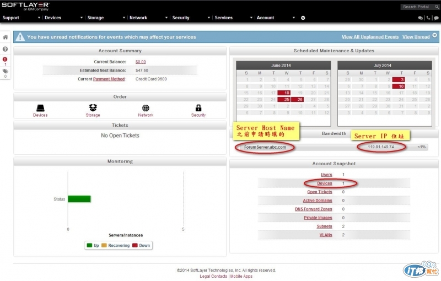Select June 25 maintenance date
Viewport: 441px width, 281px height.
[x=284, y=100]
